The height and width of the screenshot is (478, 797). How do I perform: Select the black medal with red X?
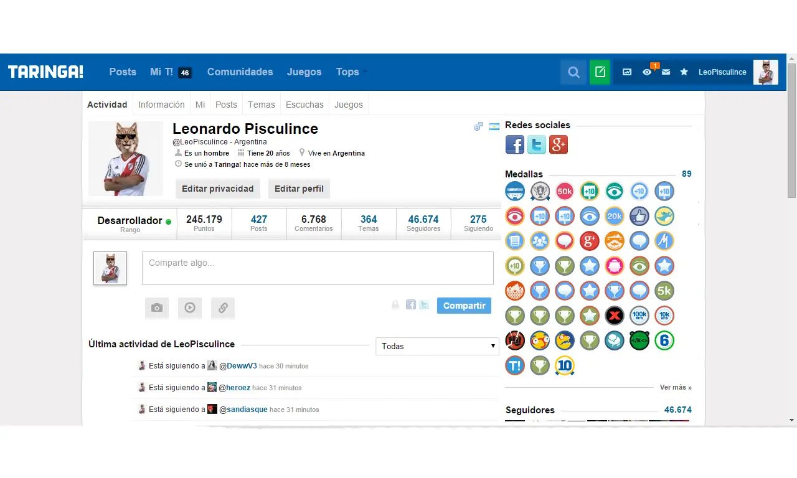coord(615,316)
